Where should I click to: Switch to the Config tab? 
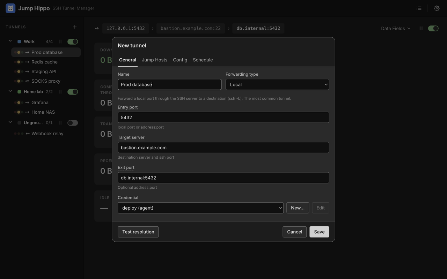click(x=180, y=60)
